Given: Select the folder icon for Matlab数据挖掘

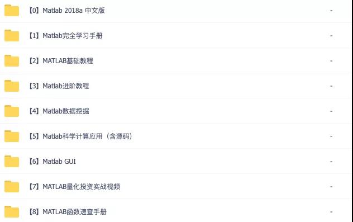Looking at the screenshot, I should click(x=12, y=111).
